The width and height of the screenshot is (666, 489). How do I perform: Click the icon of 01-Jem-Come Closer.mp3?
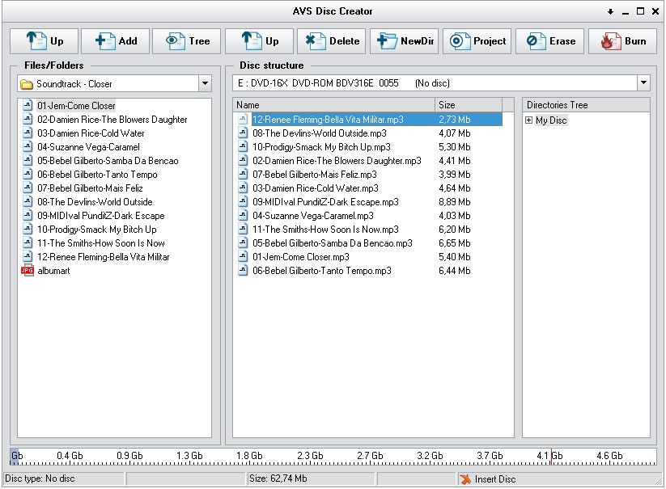click(243, 257)
